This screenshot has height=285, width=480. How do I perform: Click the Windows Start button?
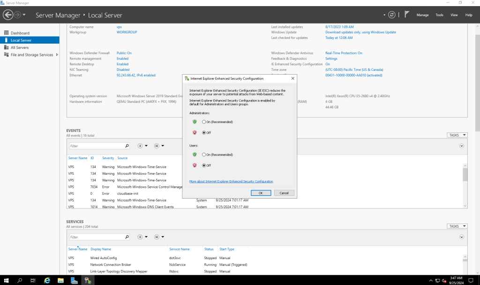pyautogui.click(x=7, y=280)
